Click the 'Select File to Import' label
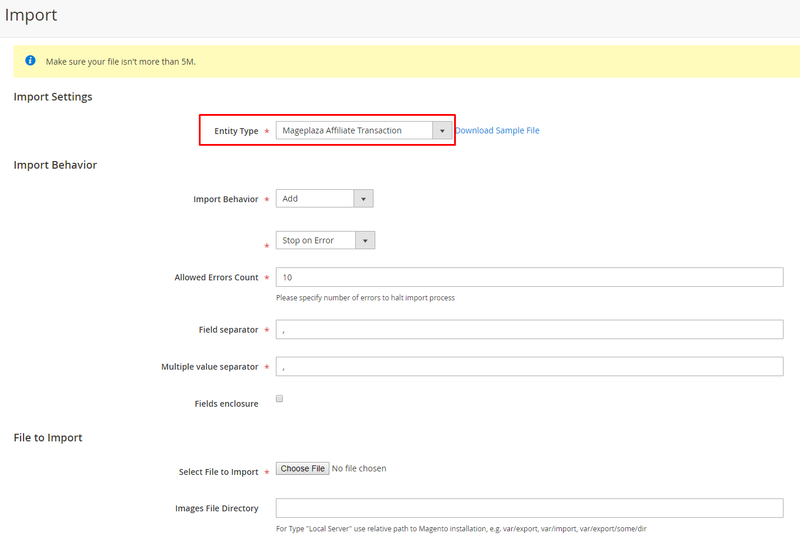 click(218, 472)
